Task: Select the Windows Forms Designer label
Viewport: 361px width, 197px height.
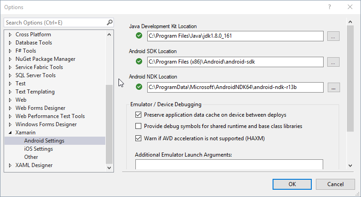Action: click(x=46, y=124)
